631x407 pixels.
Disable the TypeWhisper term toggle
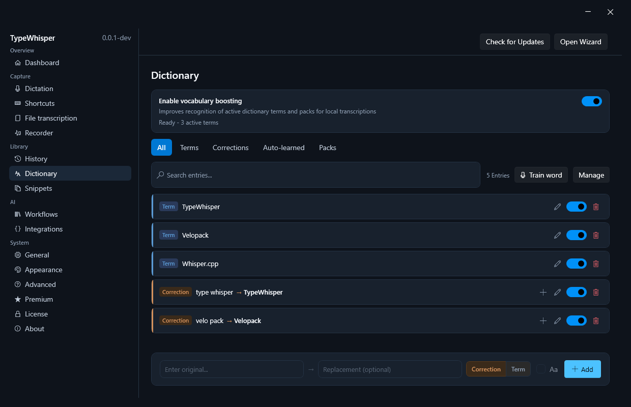point(577,207)
